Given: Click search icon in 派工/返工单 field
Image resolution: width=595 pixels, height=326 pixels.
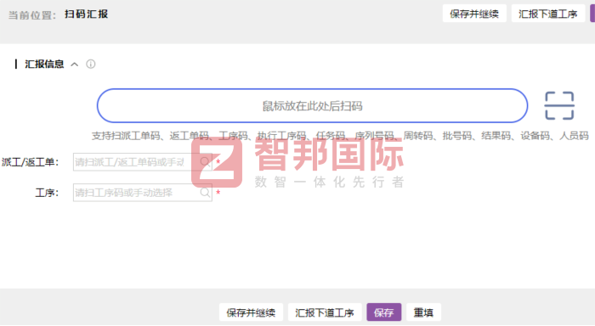Looking at the screenshot, I should point(206,162).
